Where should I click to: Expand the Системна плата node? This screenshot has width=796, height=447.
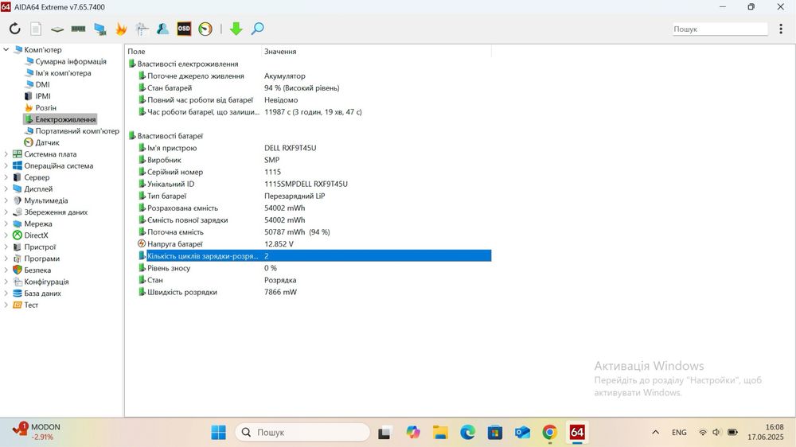(6, 154)
